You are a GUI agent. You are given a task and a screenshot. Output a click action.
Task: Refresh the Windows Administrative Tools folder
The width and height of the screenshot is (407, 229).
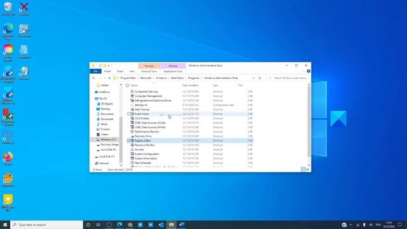tap(260, 78)
